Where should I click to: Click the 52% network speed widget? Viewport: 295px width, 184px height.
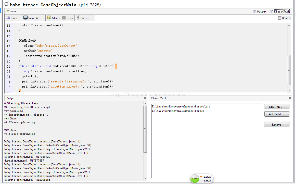click(195, 179)
